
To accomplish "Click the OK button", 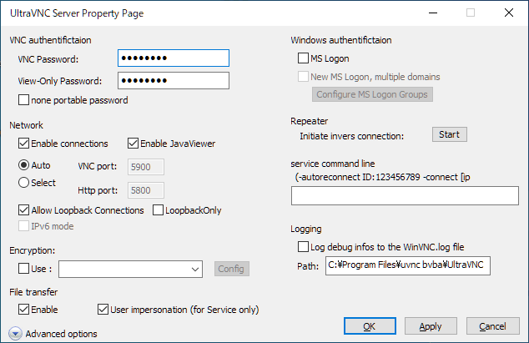I will (x=370, y=325).
